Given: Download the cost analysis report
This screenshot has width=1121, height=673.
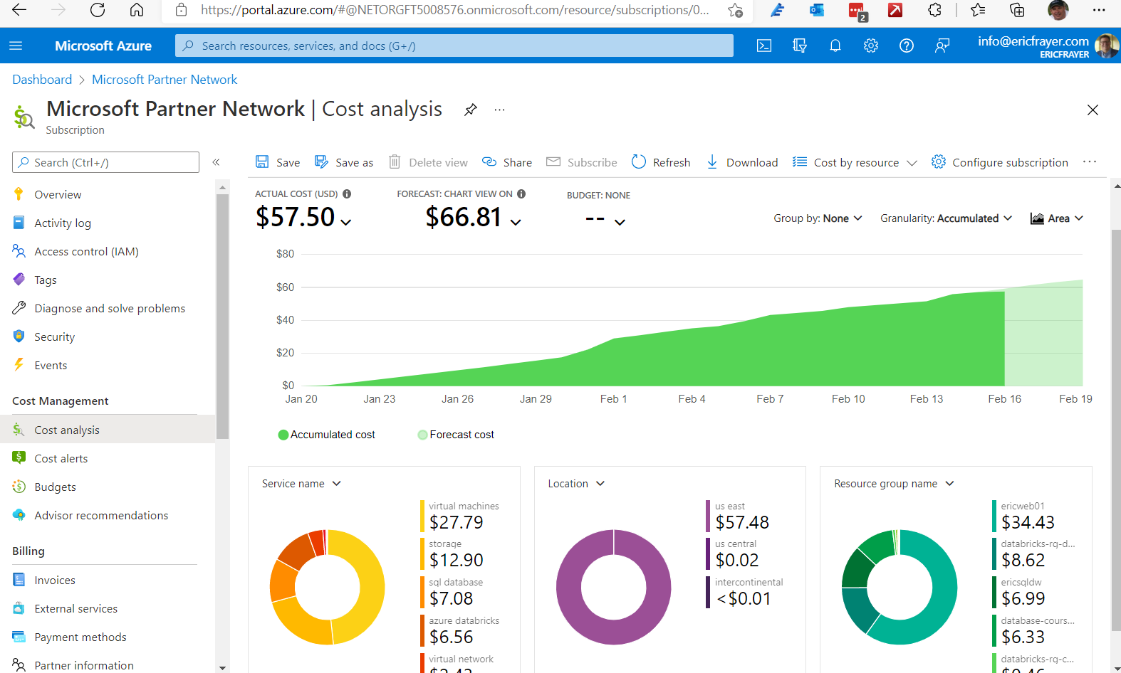Looking at the screenshot, I should (x=741, y=162).
